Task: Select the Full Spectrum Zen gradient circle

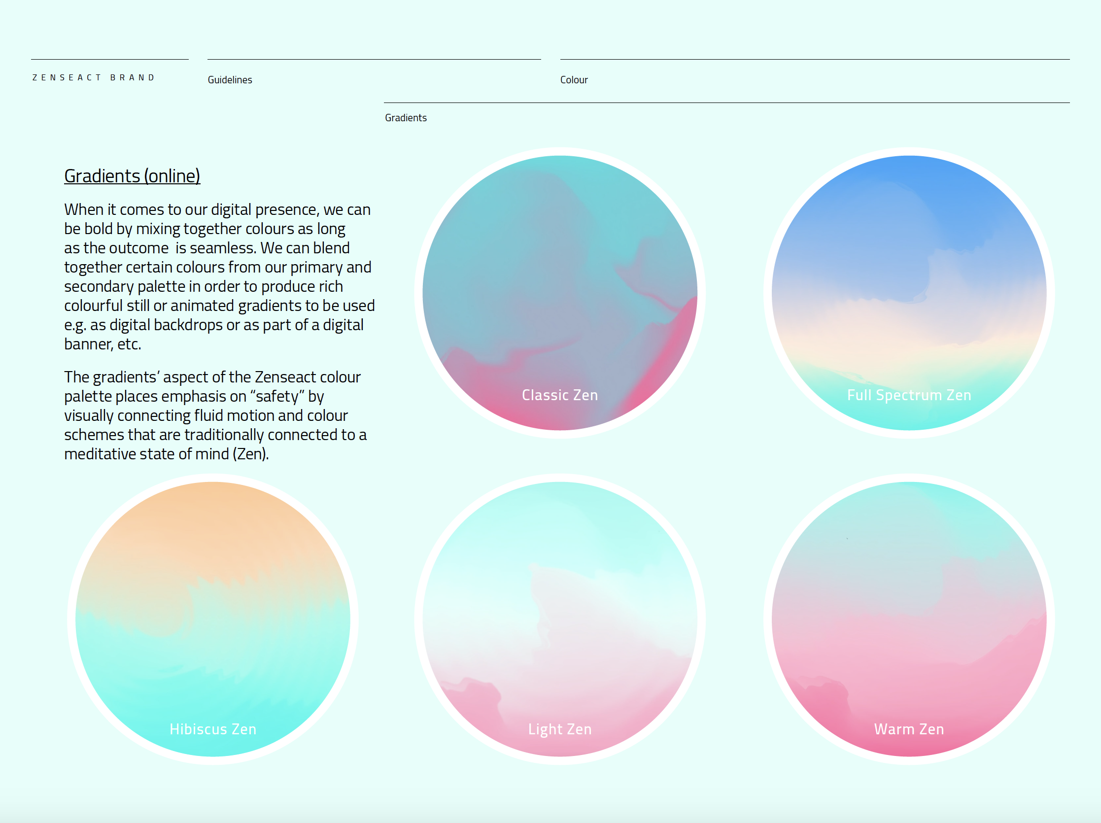Action: pos(909,293)
